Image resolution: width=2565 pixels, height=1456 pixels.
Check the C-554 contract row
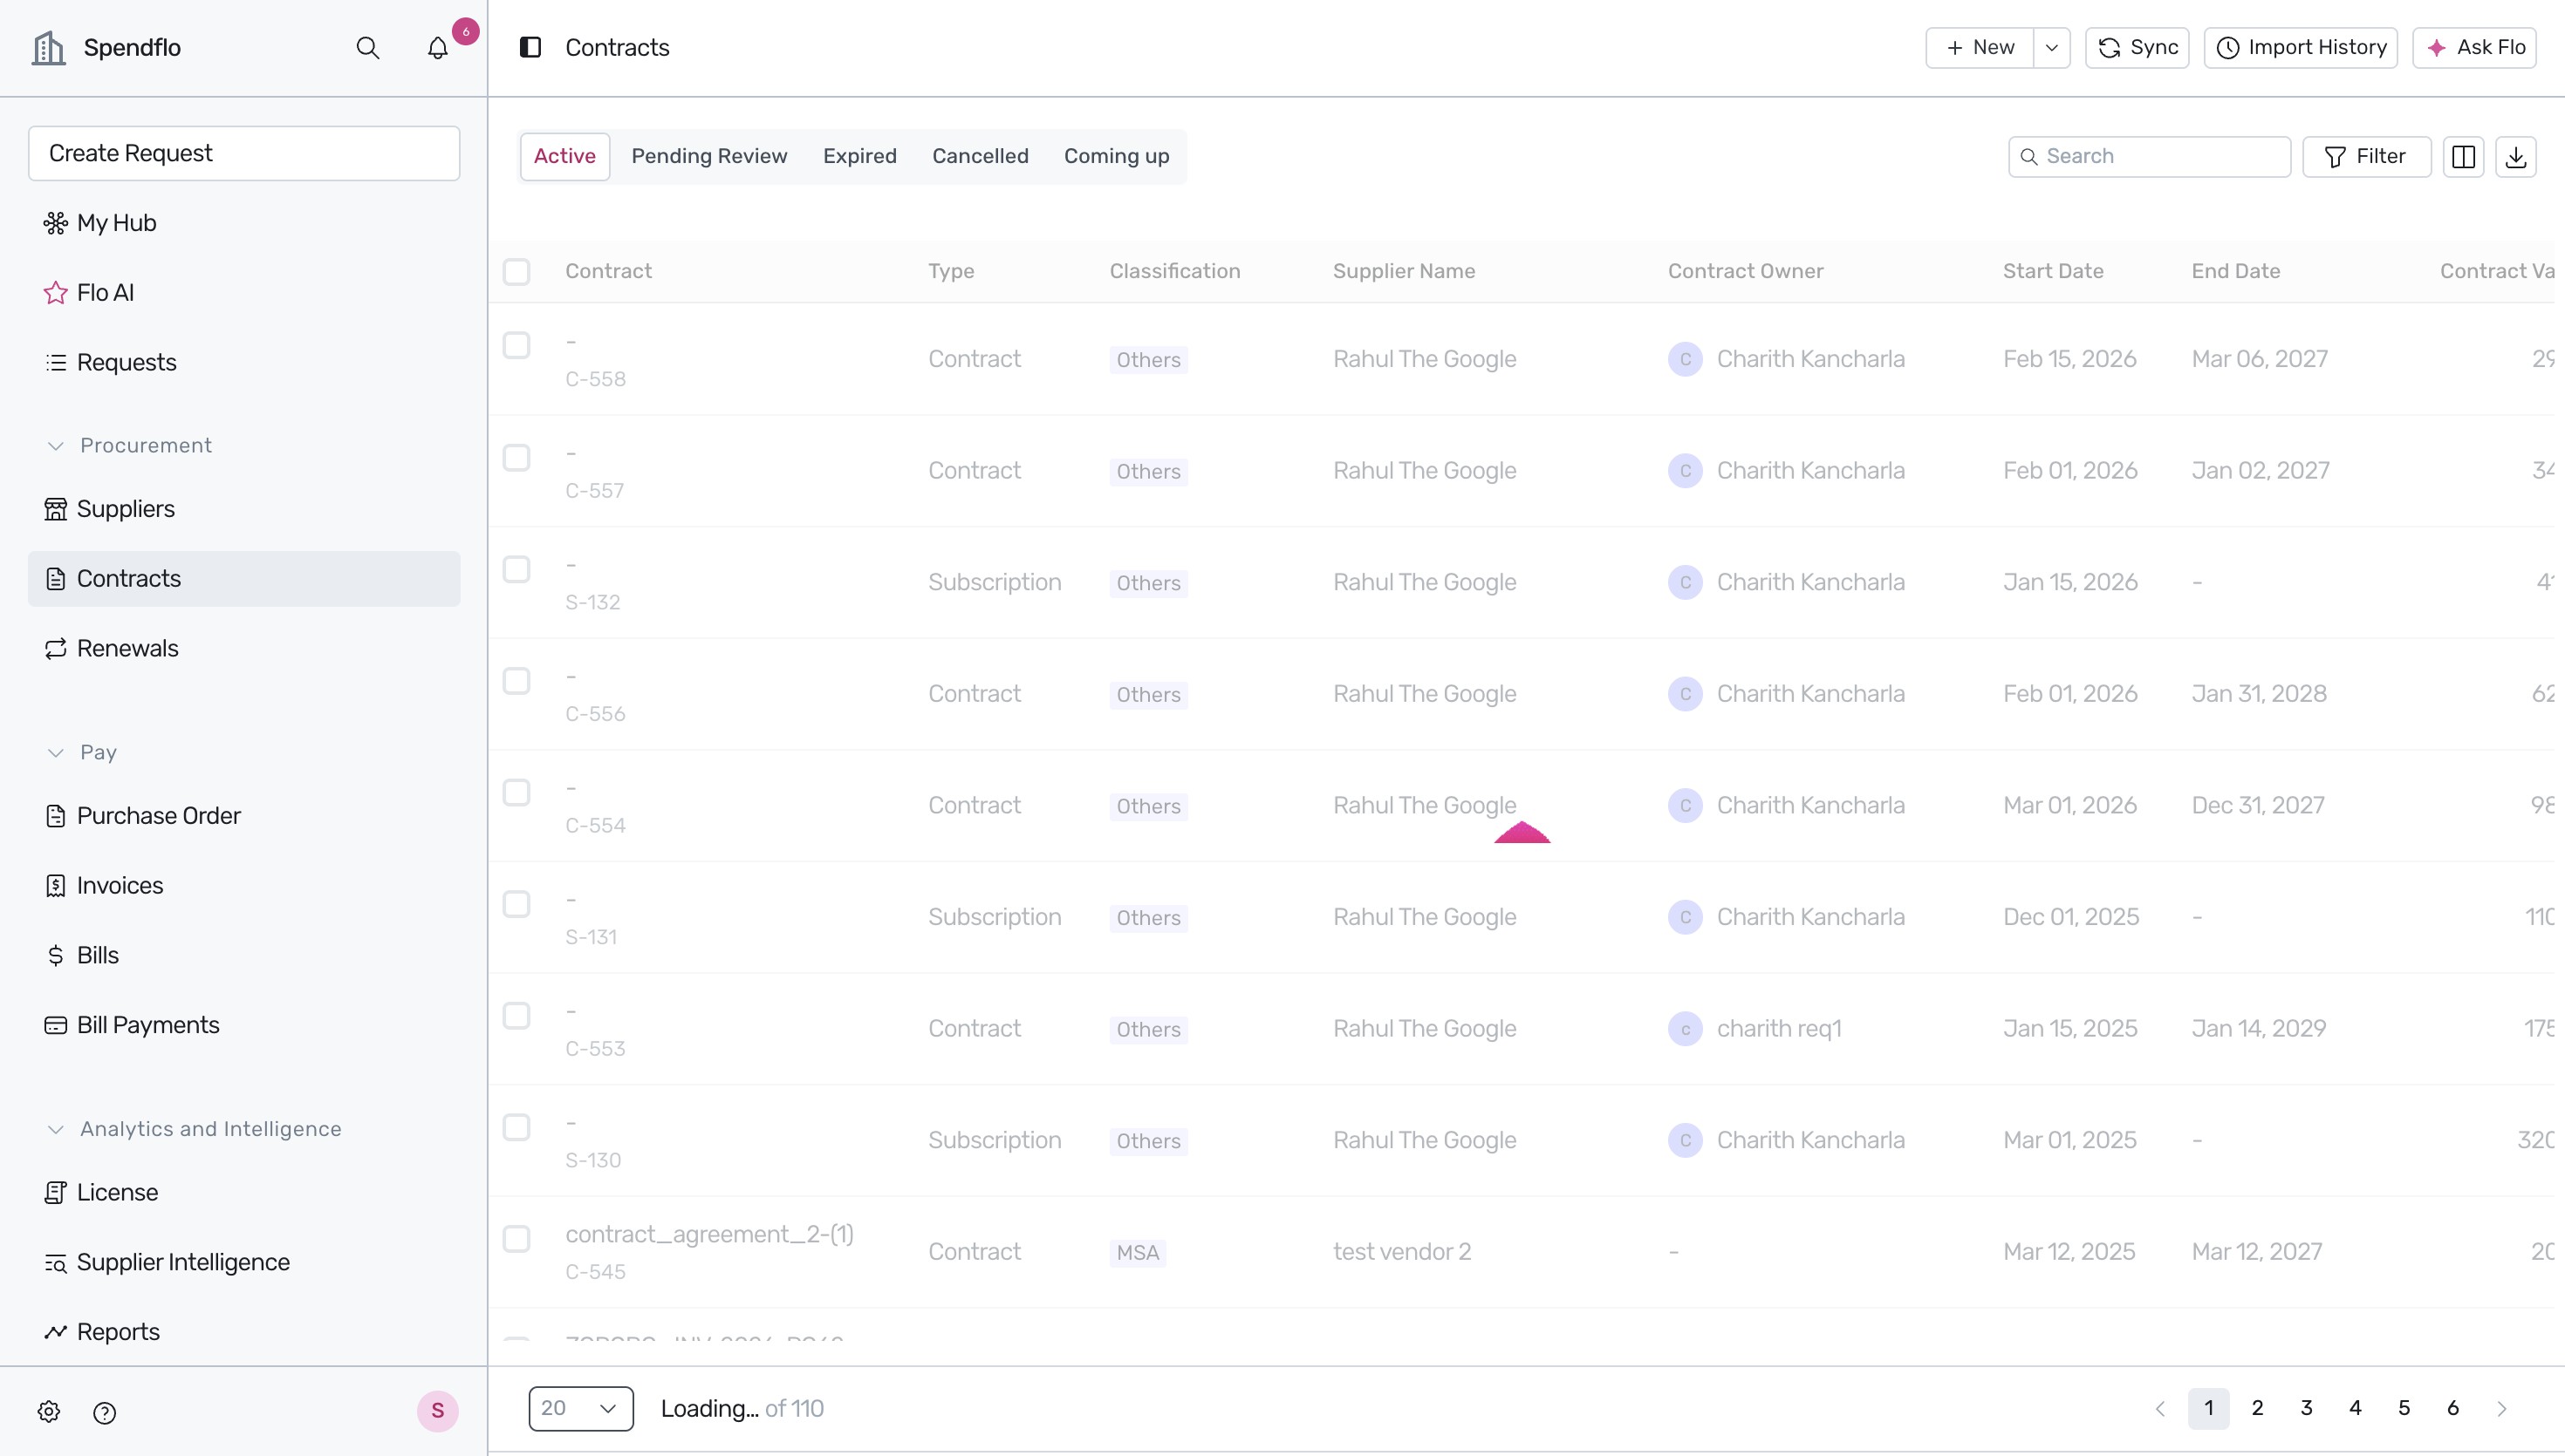coord(516,793)
